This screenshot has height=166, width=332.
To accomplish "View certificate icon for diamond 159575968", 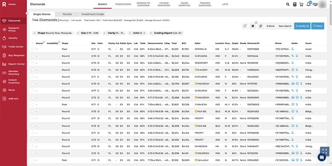I will pos(293,49).
